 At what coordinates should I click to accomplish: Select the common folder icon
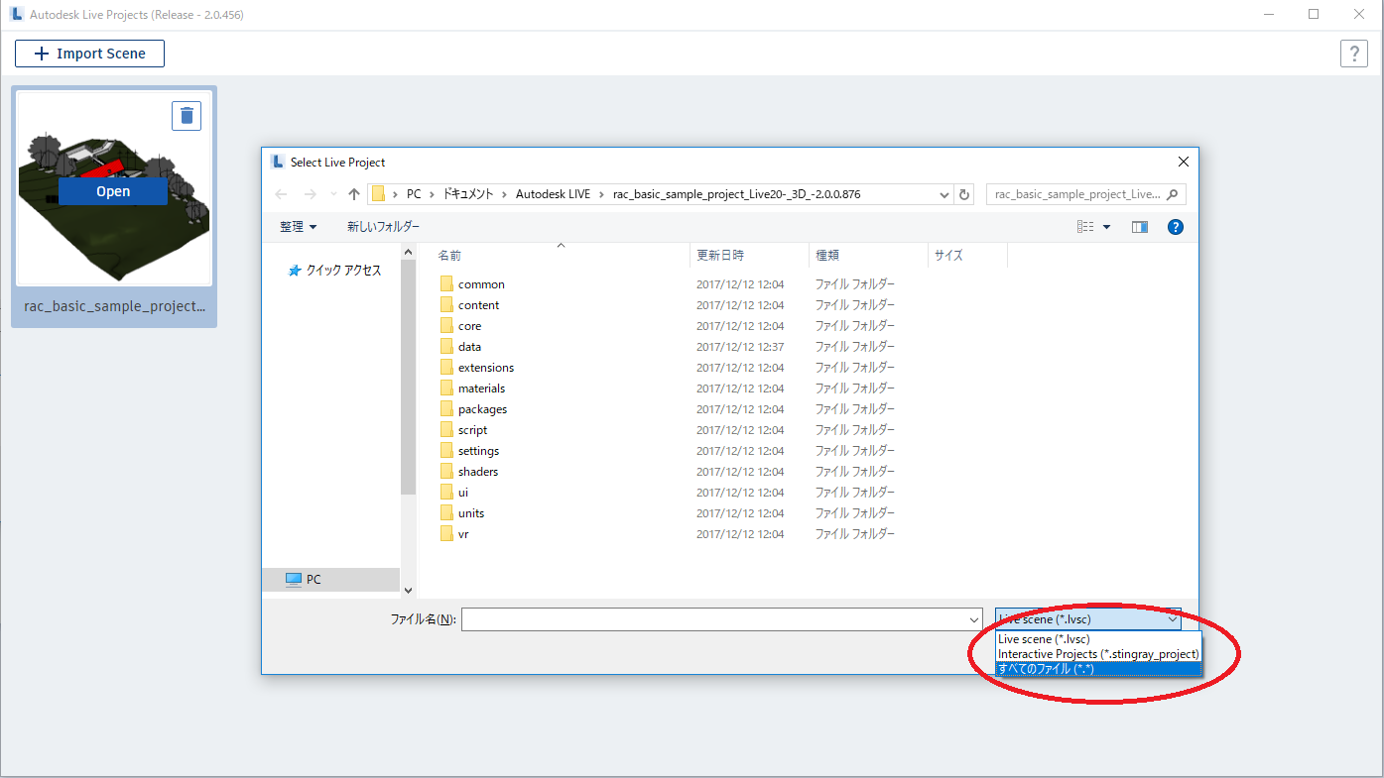click(446, 283)
